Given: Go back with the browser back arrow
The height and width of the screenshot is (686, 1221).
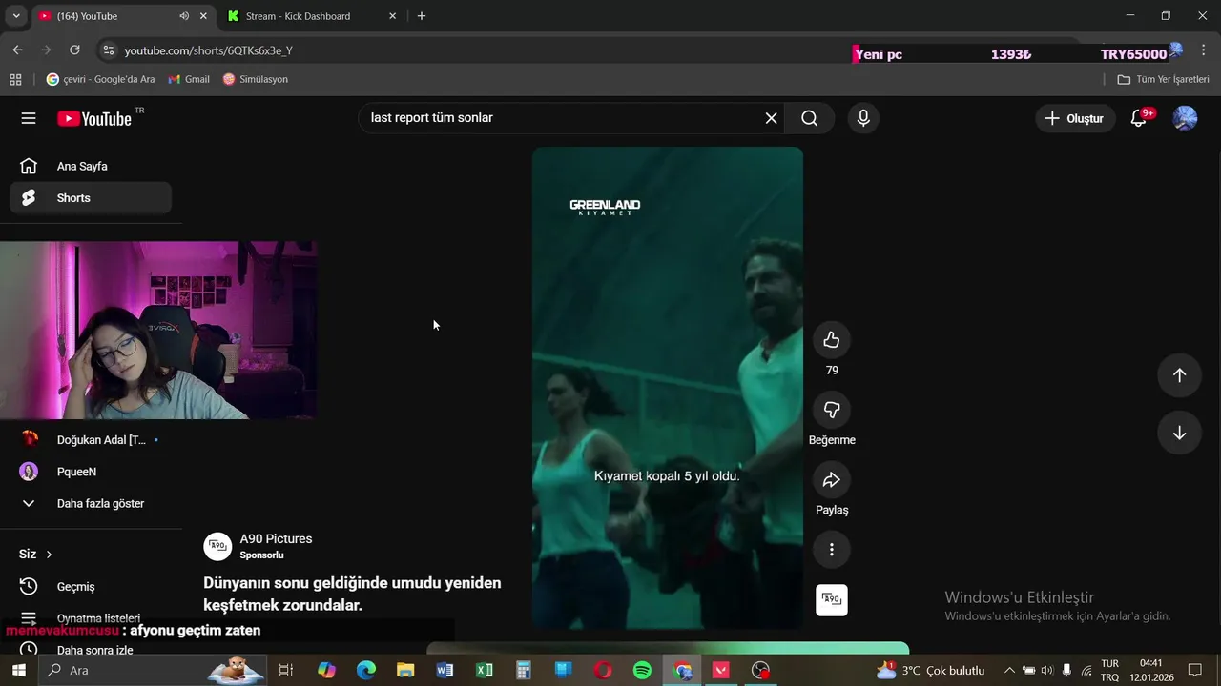Looking at the screenshot, I should tap(17, 50).
